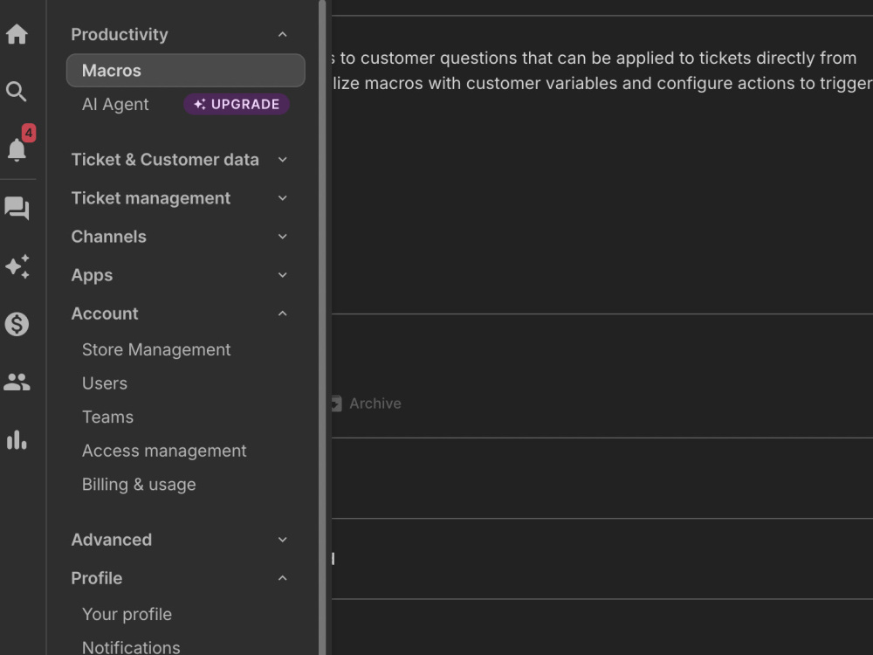The image size is (873, 655).
Task: Open the AI sparkles sidebar icon
Action: (17, 266)
